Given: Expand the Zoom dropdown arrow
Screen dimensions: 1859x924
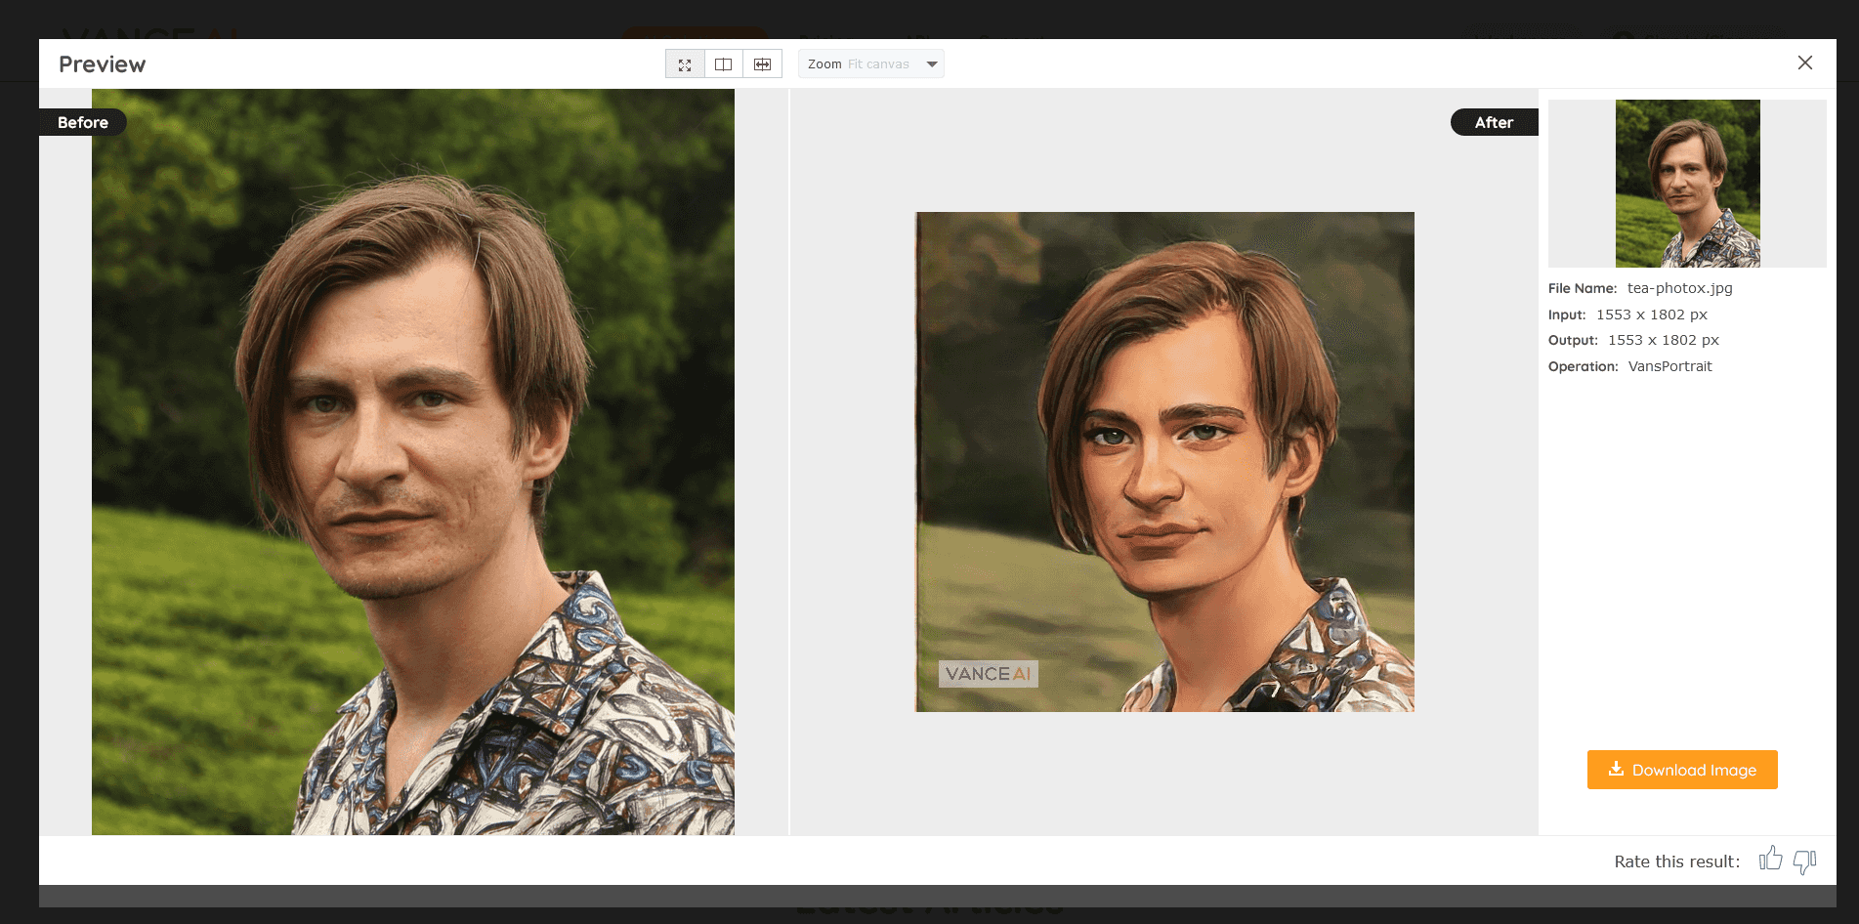Looking at the screenshot, I should tap(932, 64).
